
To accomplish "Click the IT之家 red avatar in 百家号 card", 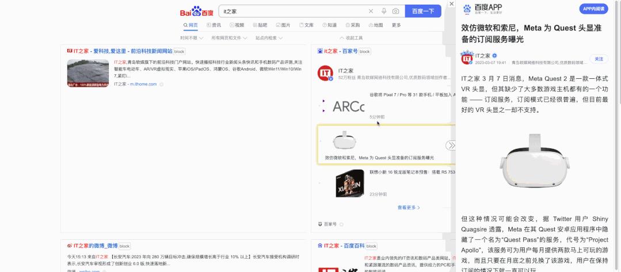I will [326, 73].
